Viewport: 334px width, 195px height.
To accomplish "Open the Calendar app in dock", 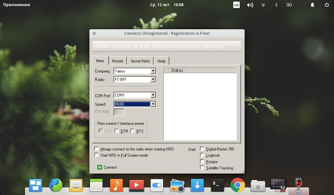I will (96, 185).
